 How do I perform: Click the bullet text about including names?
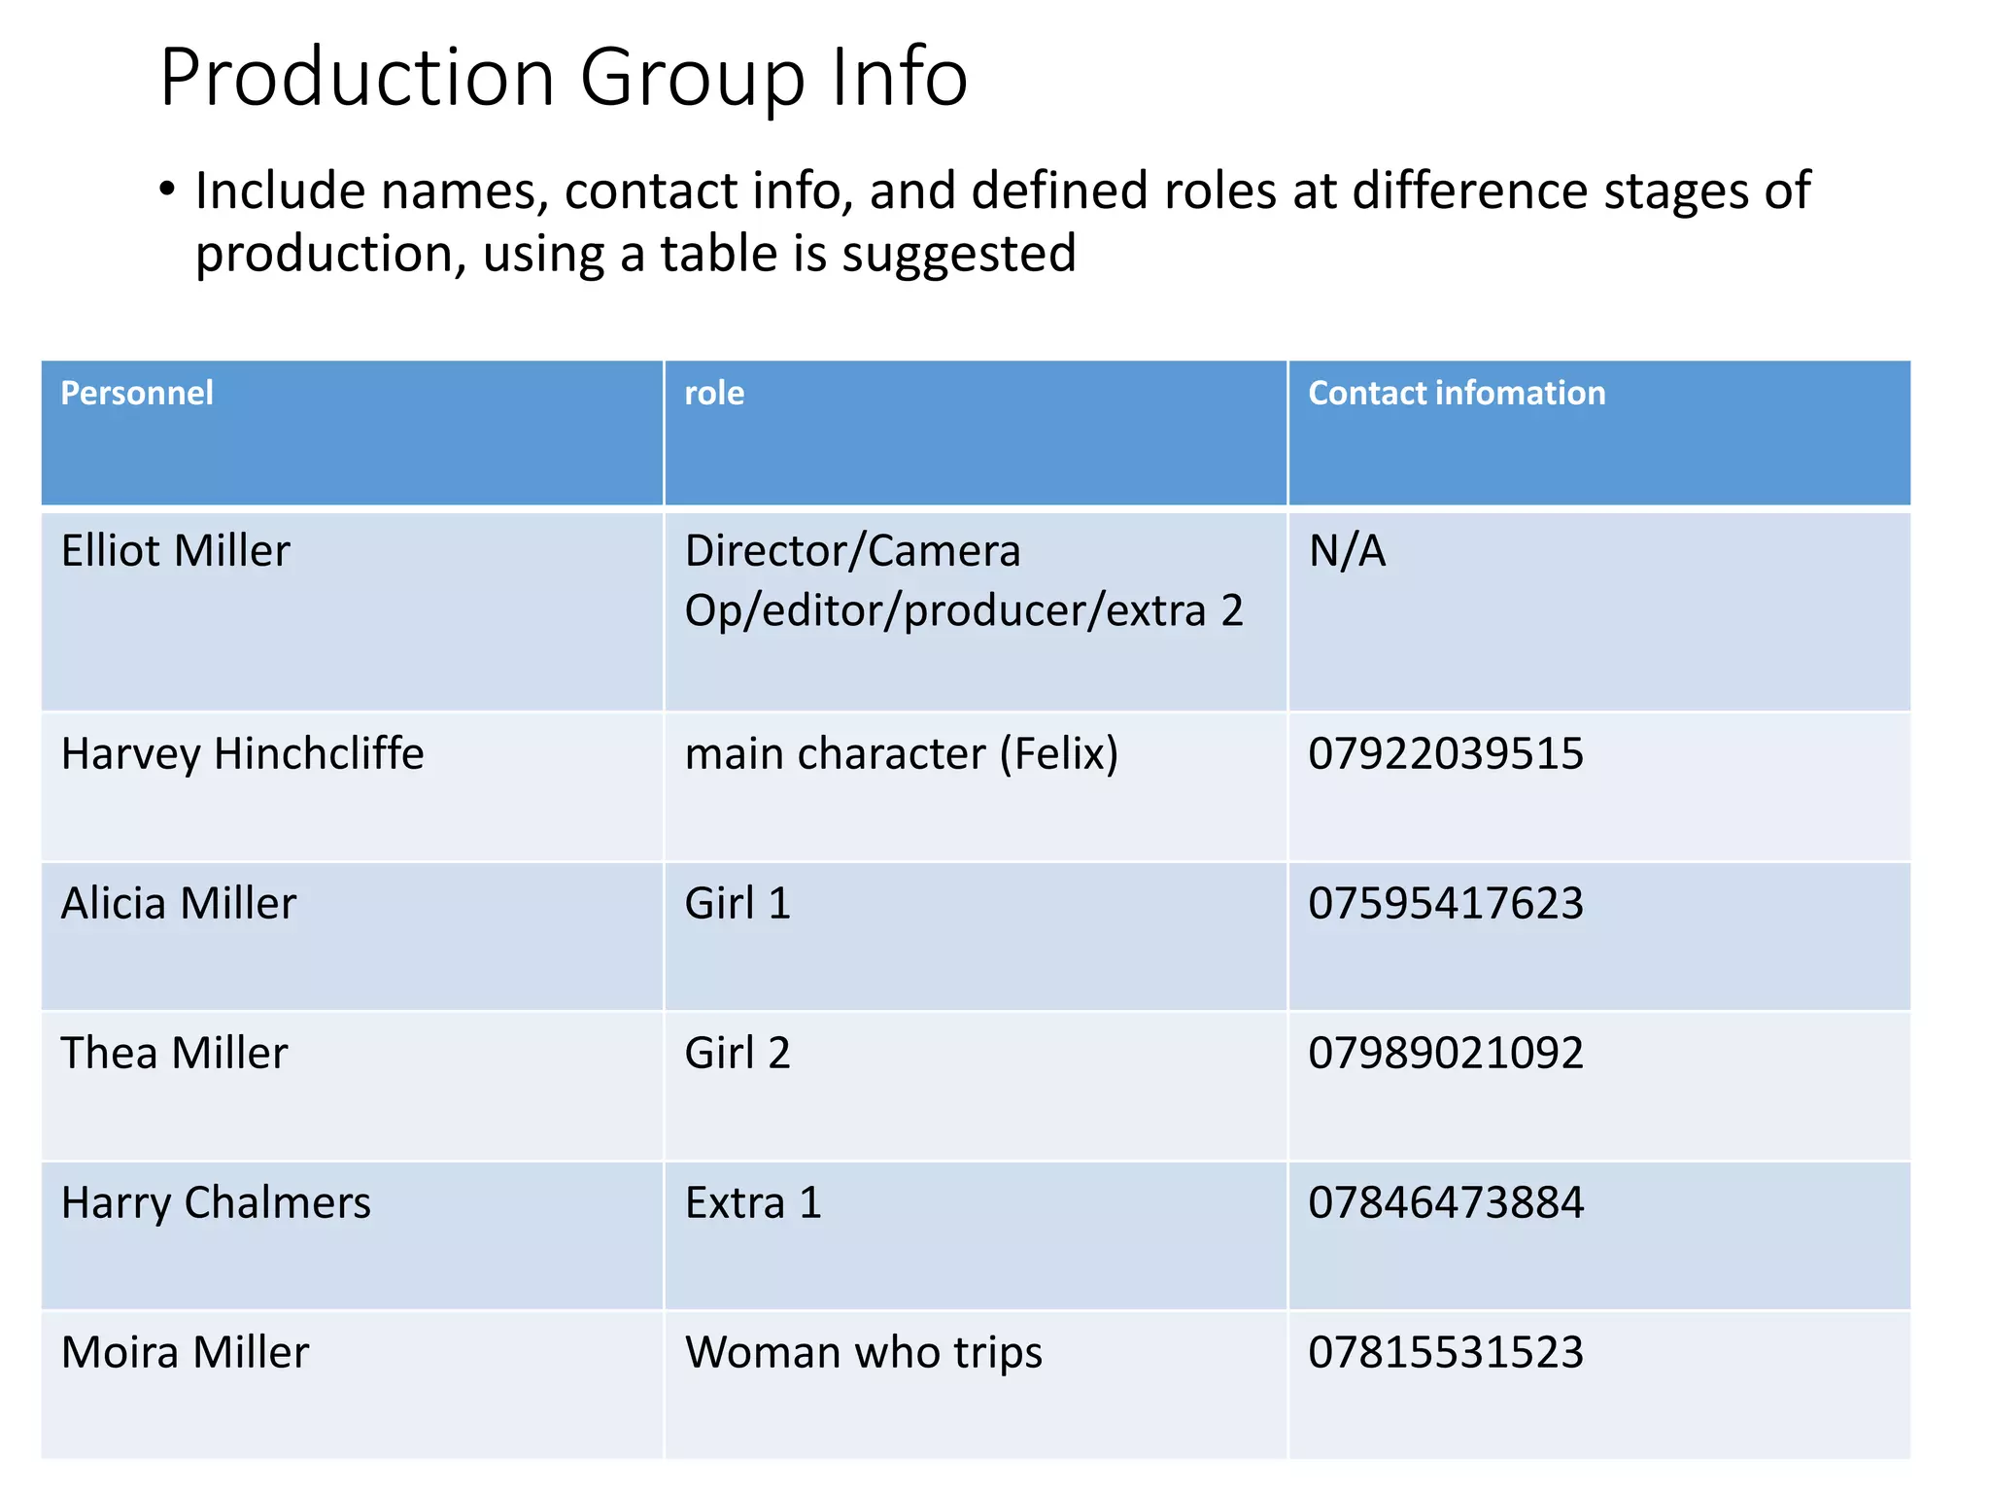(1002, 222)
